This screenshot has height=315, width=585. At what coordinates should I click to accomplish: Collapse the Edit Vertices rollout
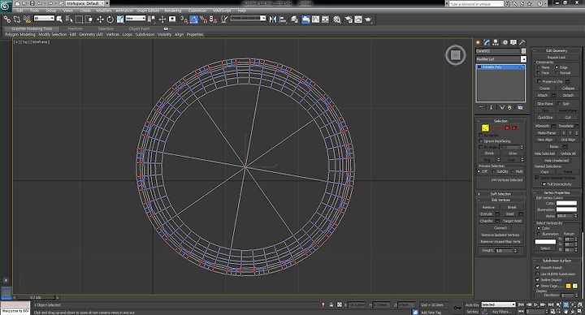click(500, 200)
